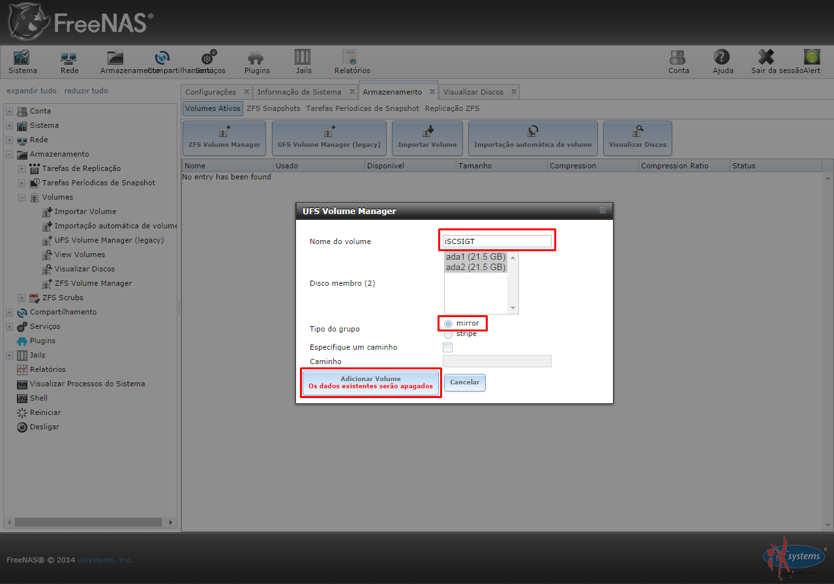Click the Nome do volume text field

coord(497,241)
